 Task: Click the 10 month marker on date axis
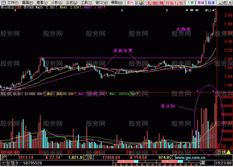155,152
